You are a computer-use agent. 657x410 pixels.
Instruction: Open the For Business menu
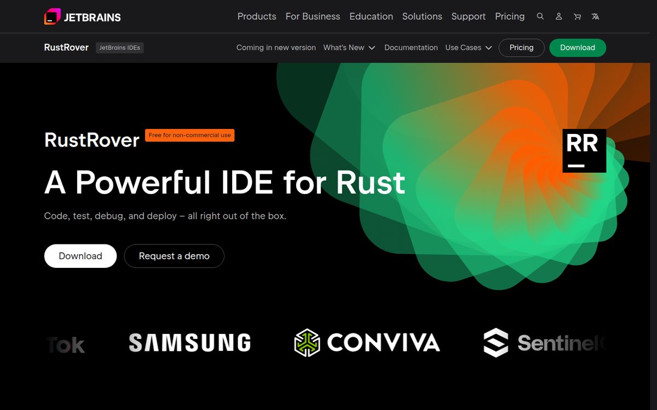click(313, 16)
